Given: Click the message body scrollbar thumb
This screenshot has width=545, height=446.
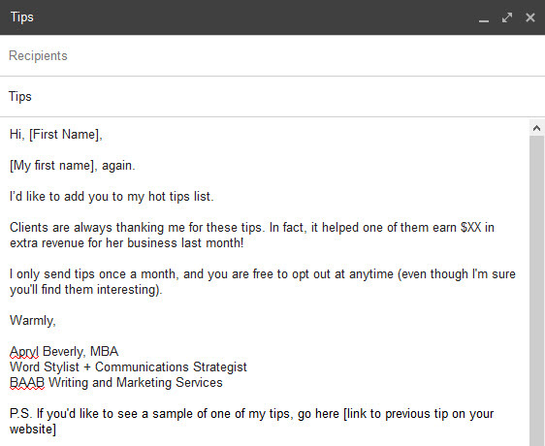Looking at the screenshot, I should coord(536,291).
